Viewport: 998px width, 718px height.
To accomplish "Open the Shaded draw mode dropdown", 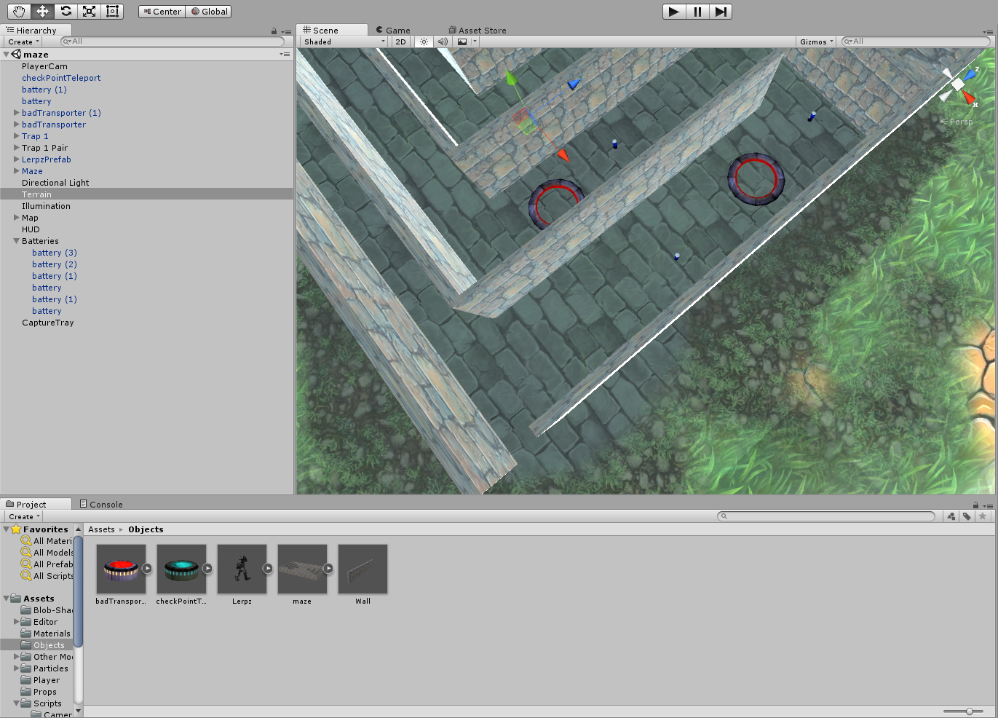I will pyautogui.click(x=344, y=42).
